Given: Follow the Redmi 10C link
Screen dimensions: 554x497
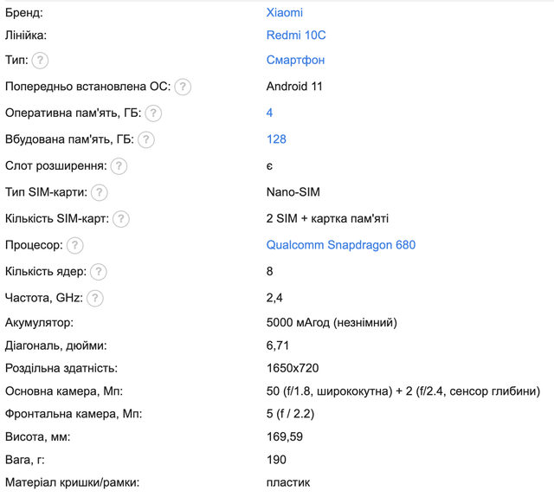Looking at the screenshot, I should (296, 35).
